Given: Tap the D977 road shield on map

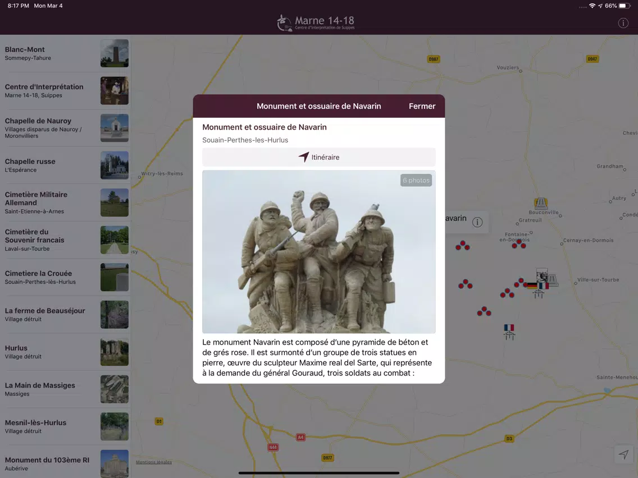Looking at the screenshot, I should tap(327, 458).
